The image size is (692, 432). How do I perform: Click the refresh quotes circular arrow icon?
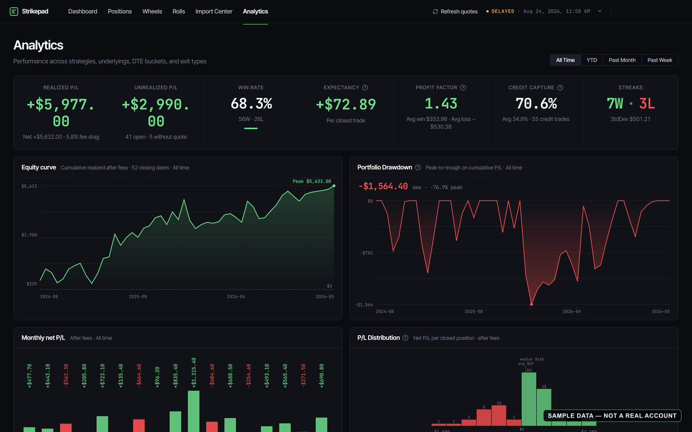435,12
